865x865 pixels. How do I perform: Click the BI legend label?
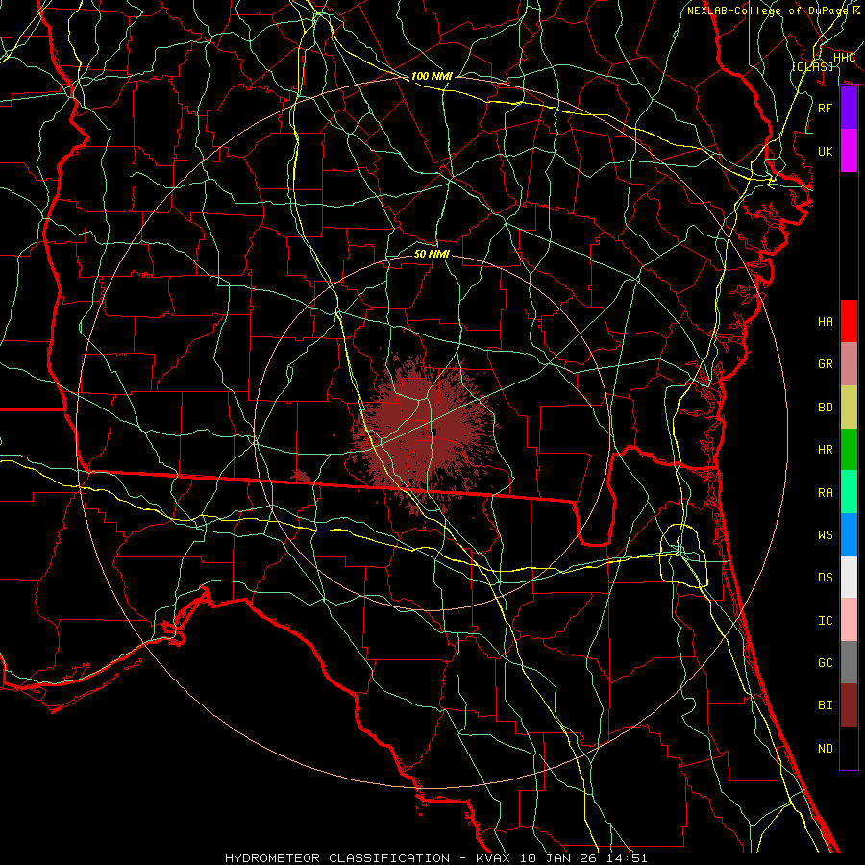(826, 705)
